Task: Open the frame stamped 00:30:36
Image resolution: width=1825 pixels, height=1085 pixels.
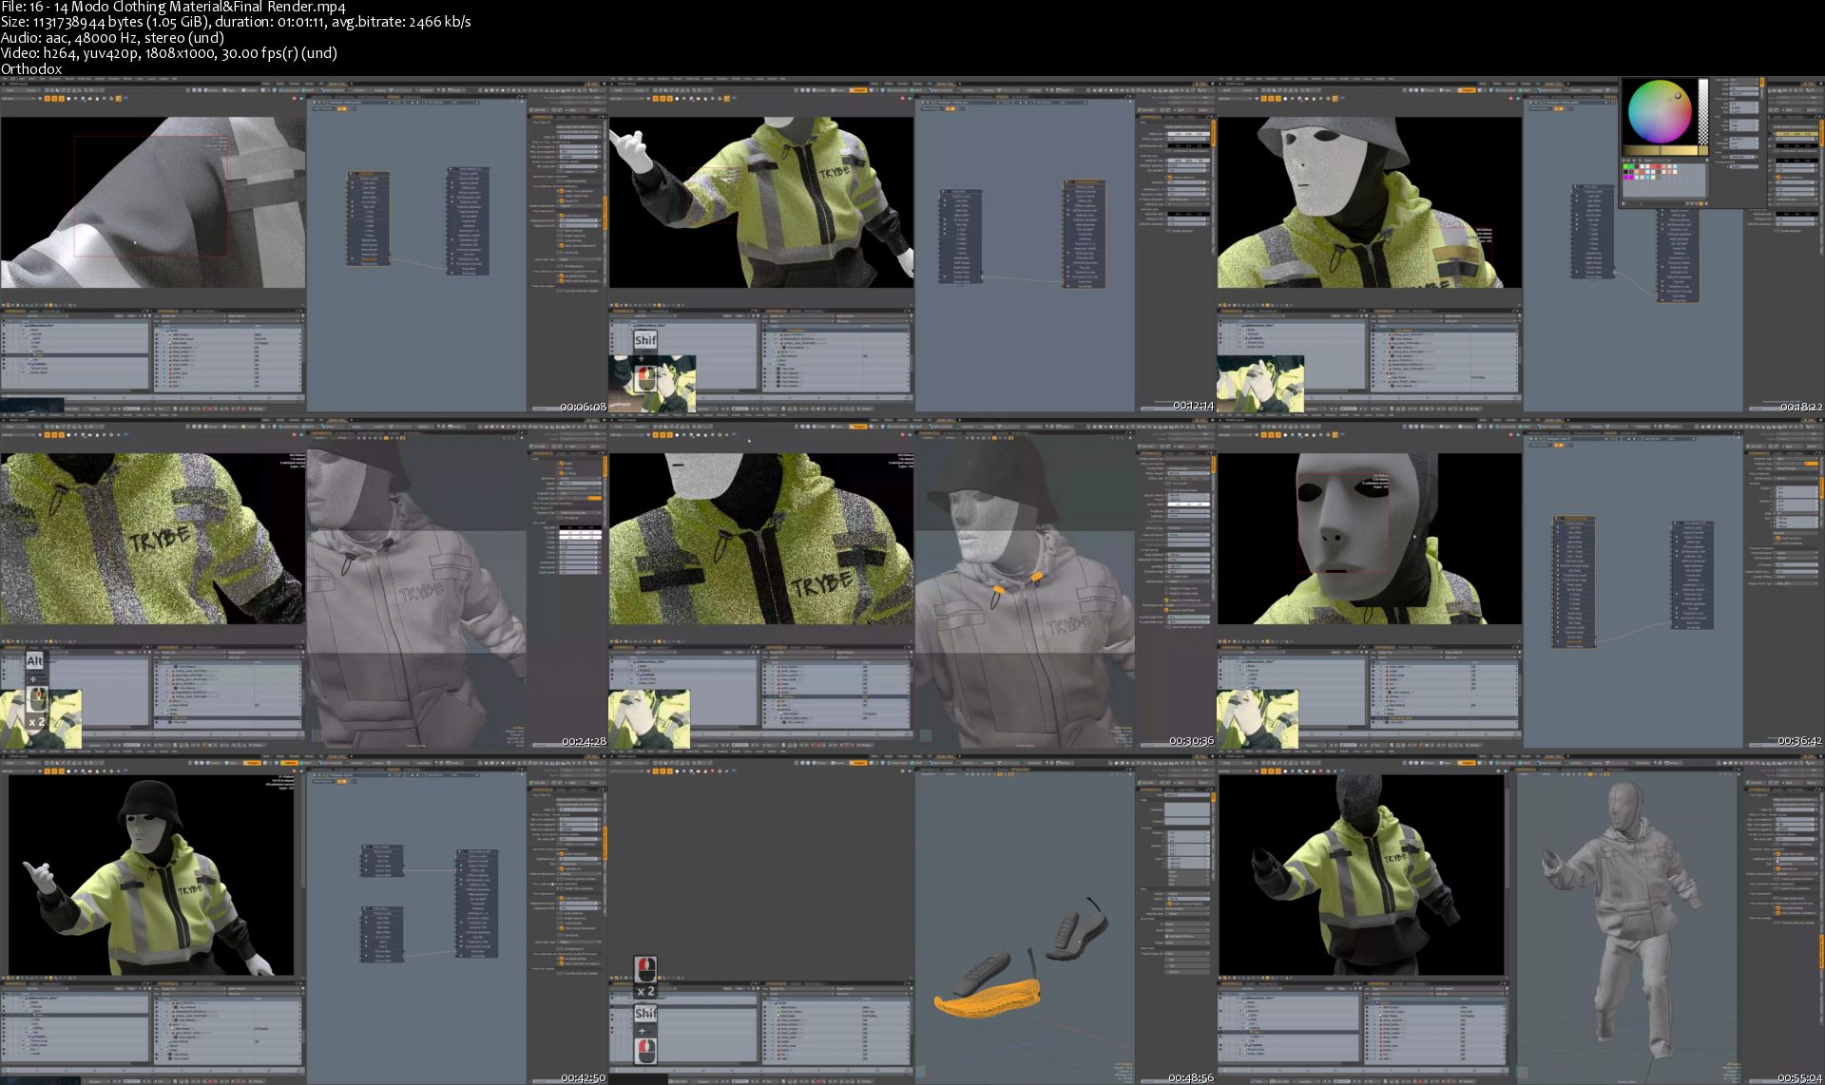Action: [912, 582]
